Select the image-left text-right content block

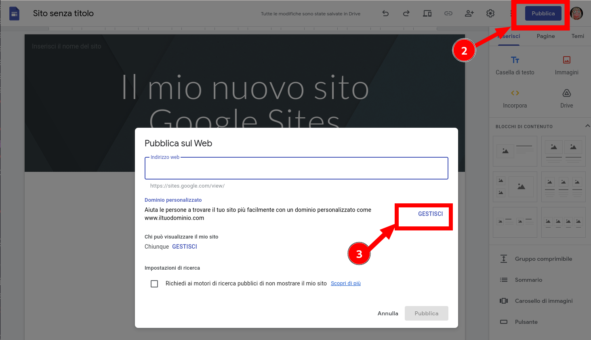tap(515, 151)
